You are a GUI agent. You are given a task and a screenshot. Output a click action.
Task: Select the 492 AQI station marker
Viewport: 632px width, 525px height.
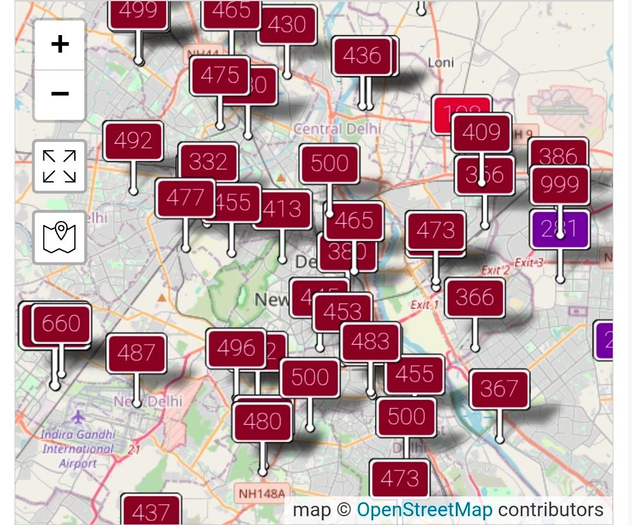tap(133, 141)
